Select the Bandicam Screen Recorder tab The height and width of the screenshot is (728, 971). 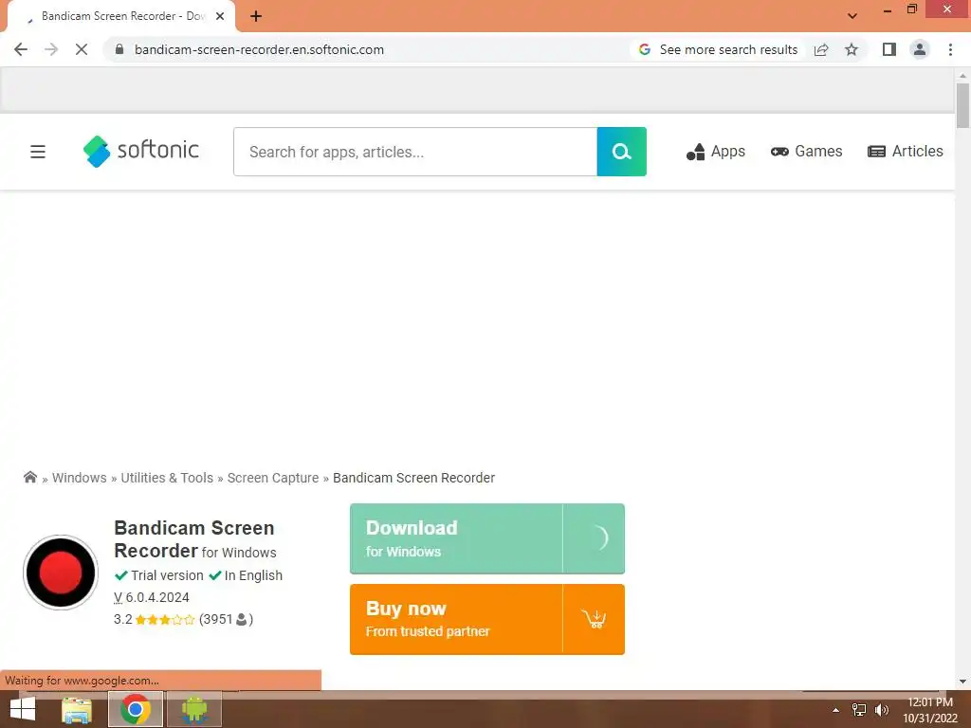pos(121,16)
